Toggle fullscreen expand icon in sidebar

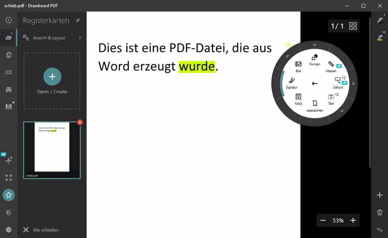tap(9, 178)
